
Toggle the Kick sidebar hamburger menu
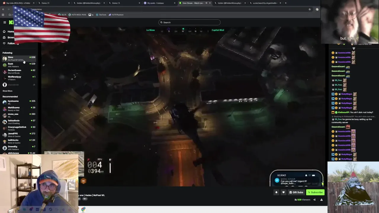coord(4,22)
